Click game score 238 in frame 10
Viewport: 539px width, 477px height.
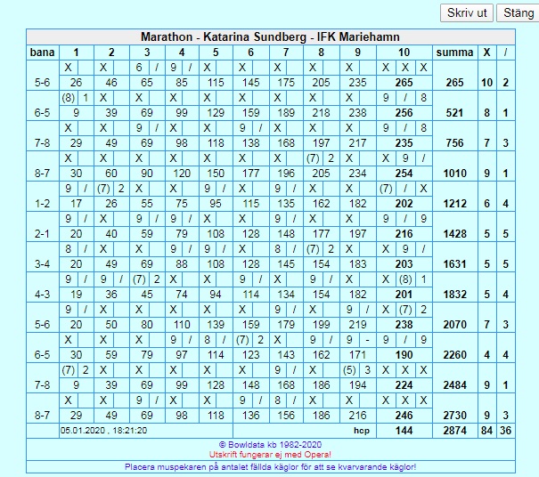pyautogui.click(x=404, y=324)
